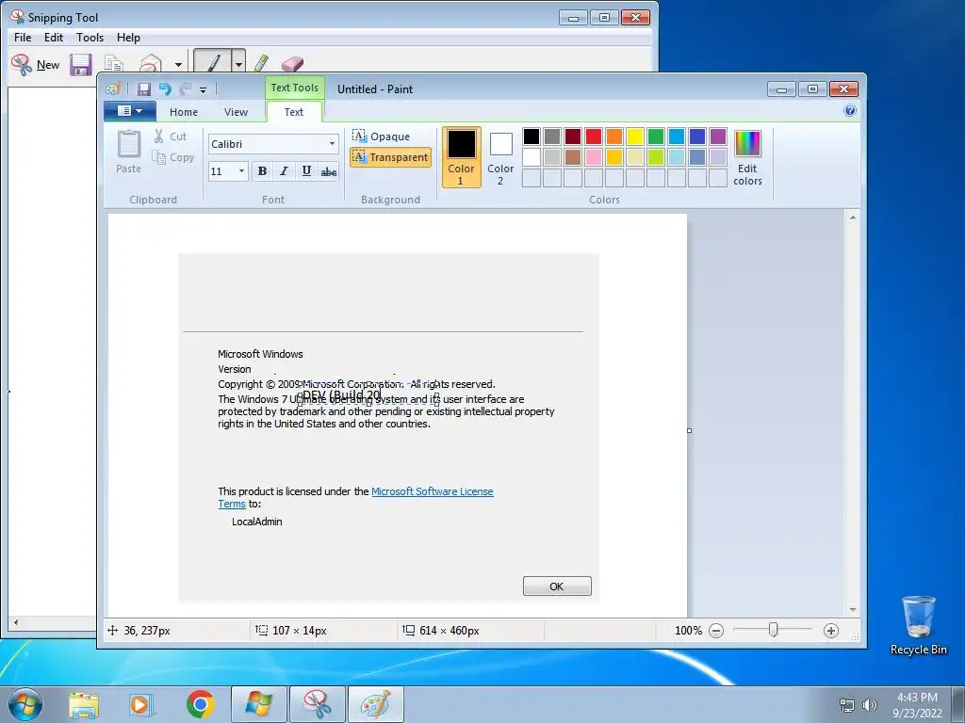Screen dimensions: 965x723
Task: Send the snip by email in Snipping Tool
Action: (151, 65)
